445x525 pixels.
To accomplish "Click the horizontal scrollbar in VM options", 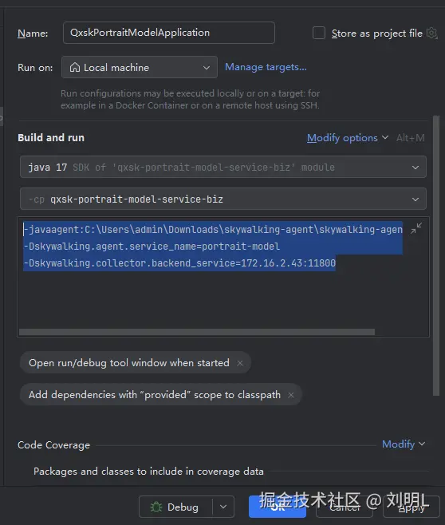I will coord(197,332).
